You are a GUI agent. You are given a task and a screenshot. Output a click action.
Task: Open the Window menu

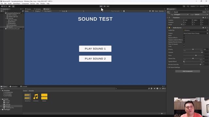[x=43, y=4]
